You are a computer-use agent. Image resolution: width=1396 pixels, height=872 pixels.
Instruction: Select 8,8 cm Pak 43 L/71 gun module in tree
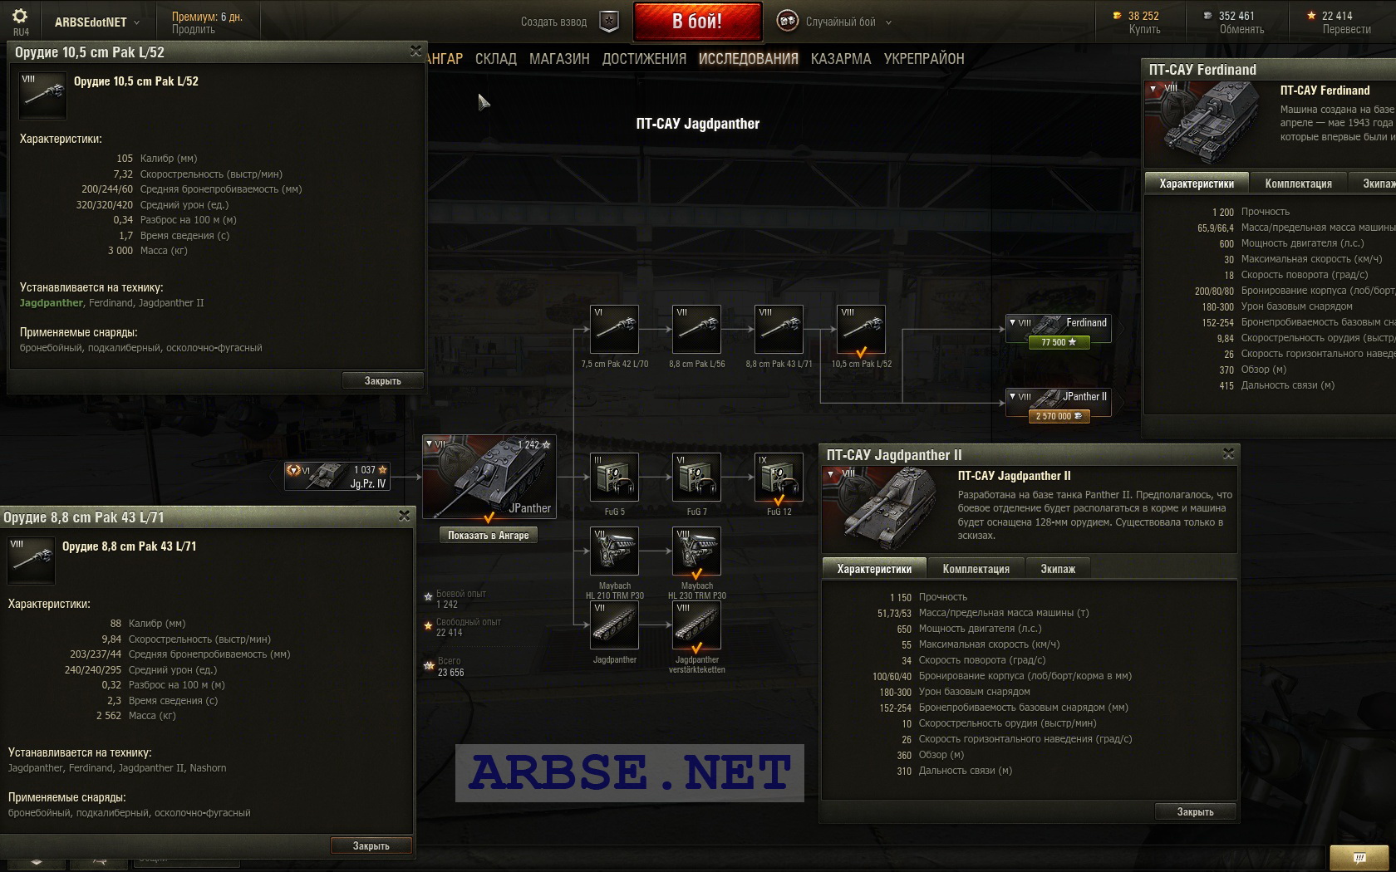[779, 330]
